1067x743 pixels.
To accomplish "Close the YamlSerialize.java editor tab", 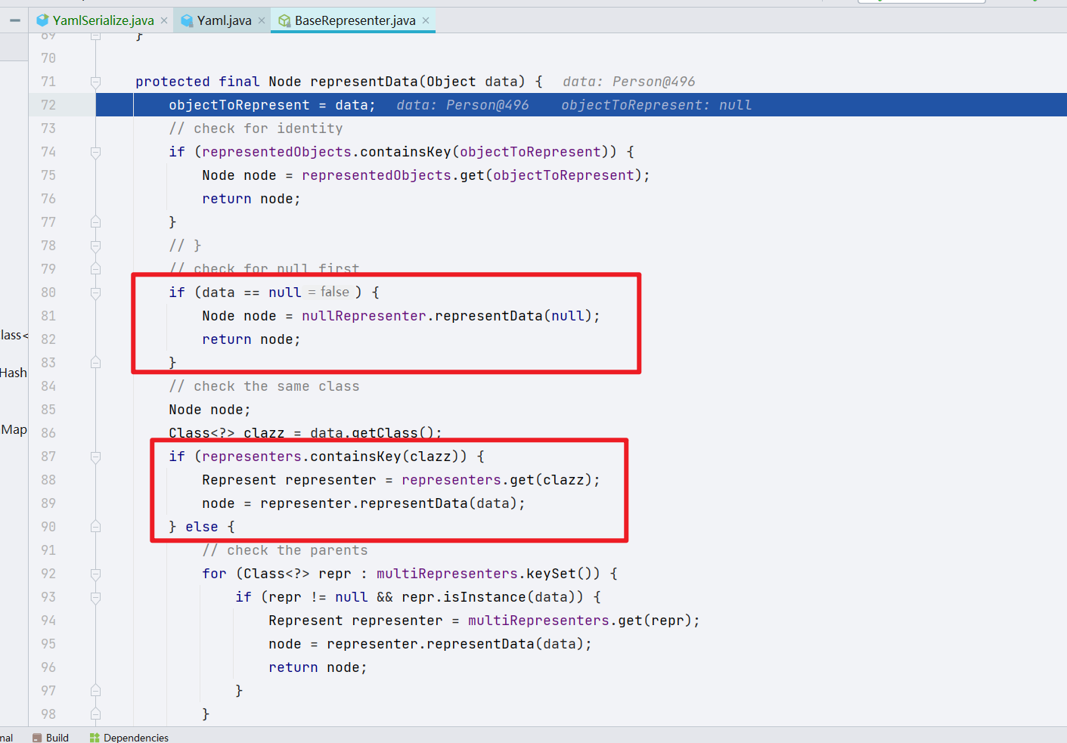I will (x=163, y=21).
